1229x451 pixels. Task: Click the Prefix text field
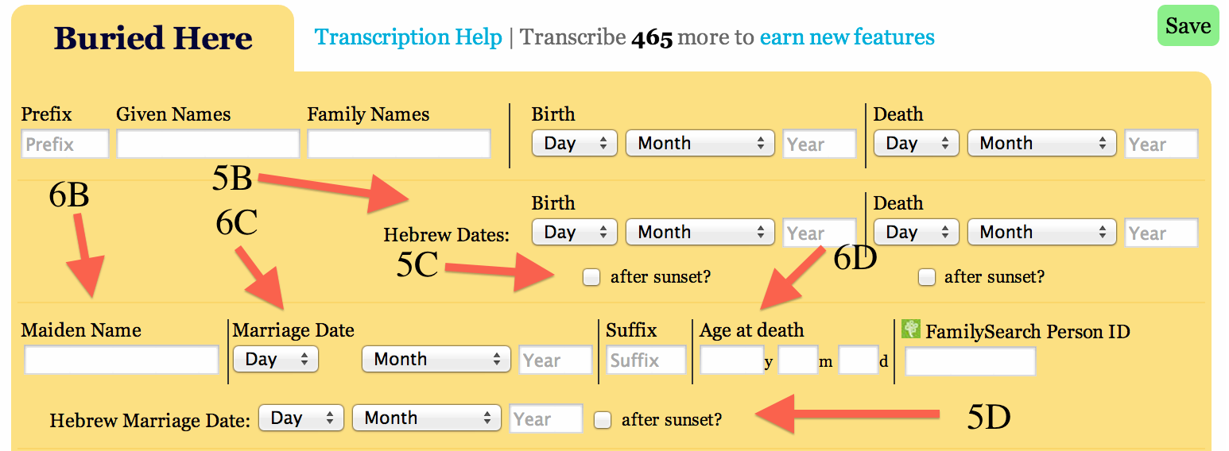[x=64, y=145]
